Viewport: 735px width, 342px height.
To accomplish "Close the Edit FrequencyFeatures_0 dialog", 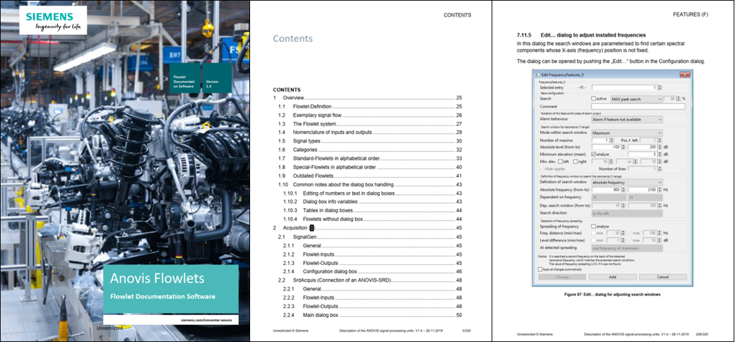I will pyautogui.click(x=685, y=74).
